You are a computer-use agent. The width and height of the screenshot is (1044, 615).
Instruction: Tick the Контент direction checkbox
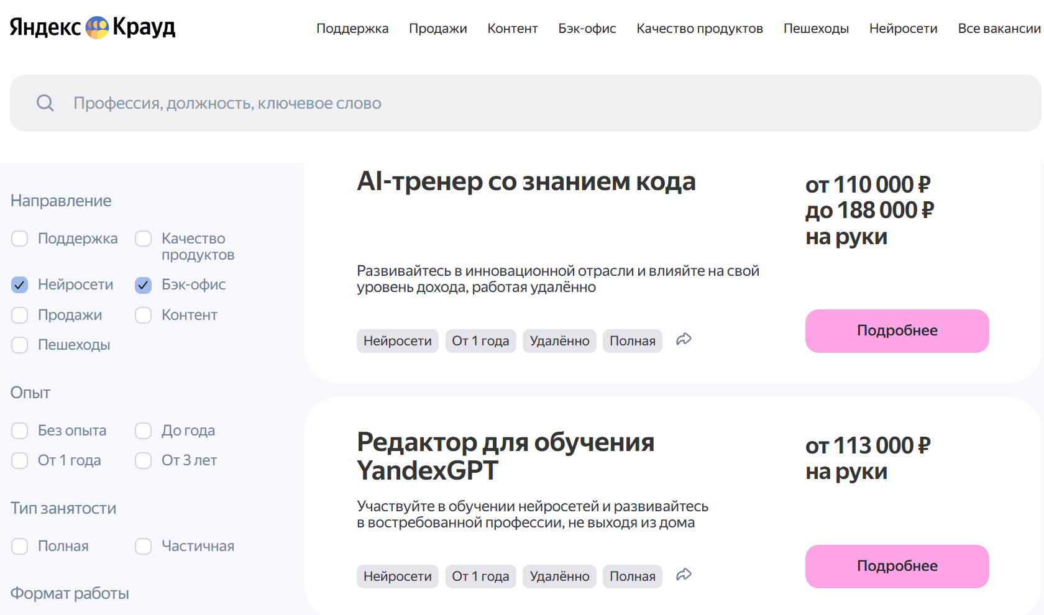144,316
